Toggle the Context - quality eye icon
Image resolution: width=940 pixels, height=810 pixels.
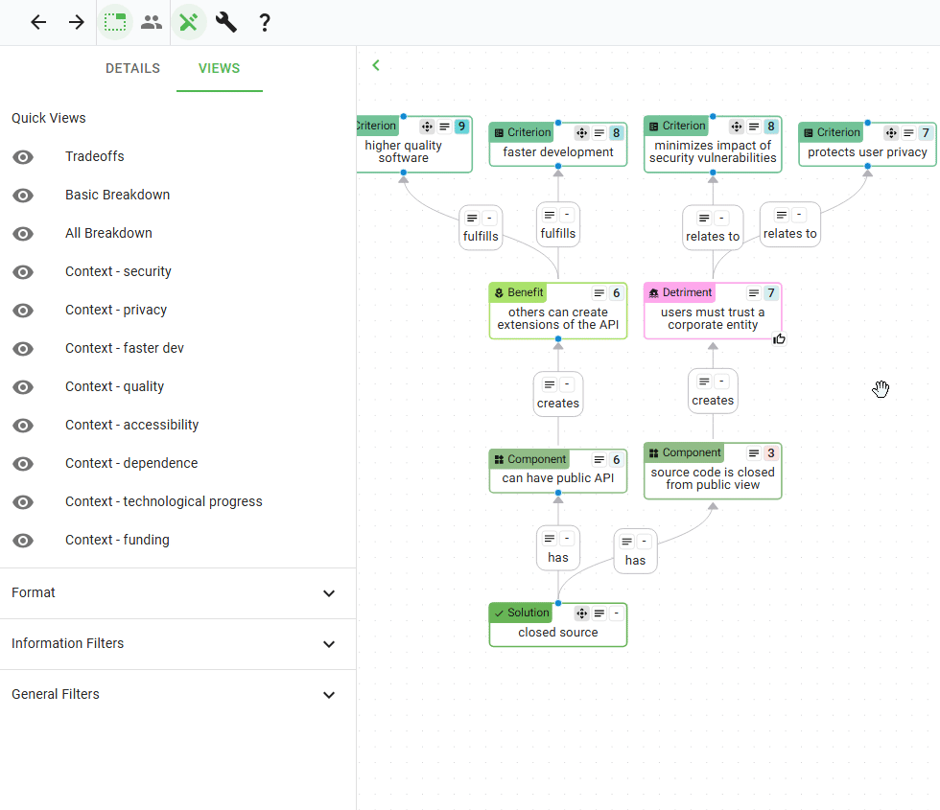point(23,387)
